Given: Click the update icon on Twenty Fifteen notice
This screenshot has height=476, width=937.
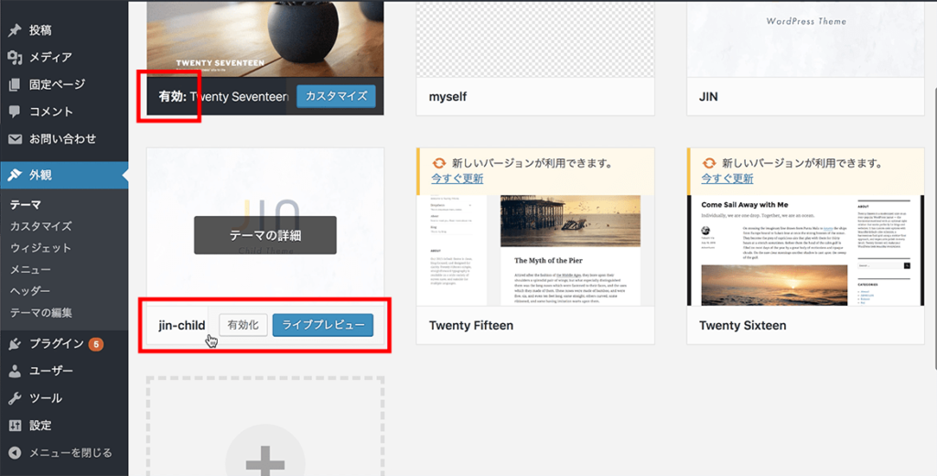Looking at the screenshot, I should [439, 163].
